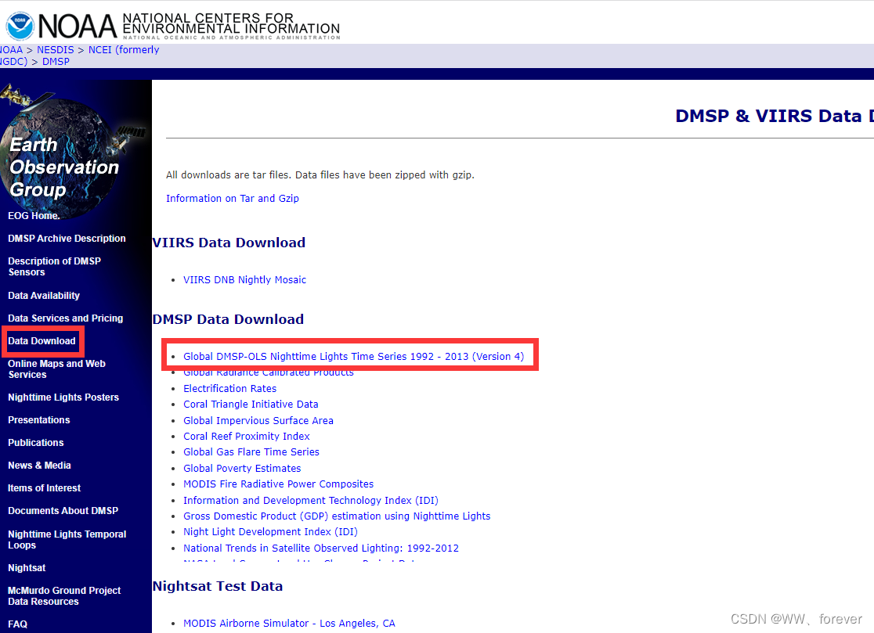Viewport: 874px width, 633px height.
Task: Open VIIRS DNB Nightly Mosaic link
Action: pyautogui.click(x=244, y=279)
